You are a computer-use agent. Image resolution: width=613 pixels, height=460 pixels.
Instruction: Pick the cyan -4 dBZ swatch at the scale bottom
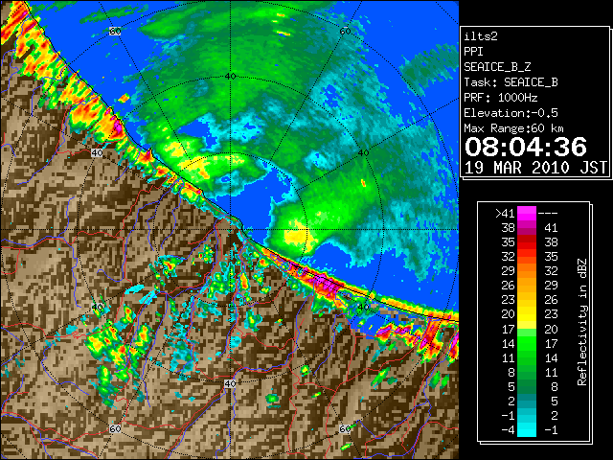[x=527, y=430]
